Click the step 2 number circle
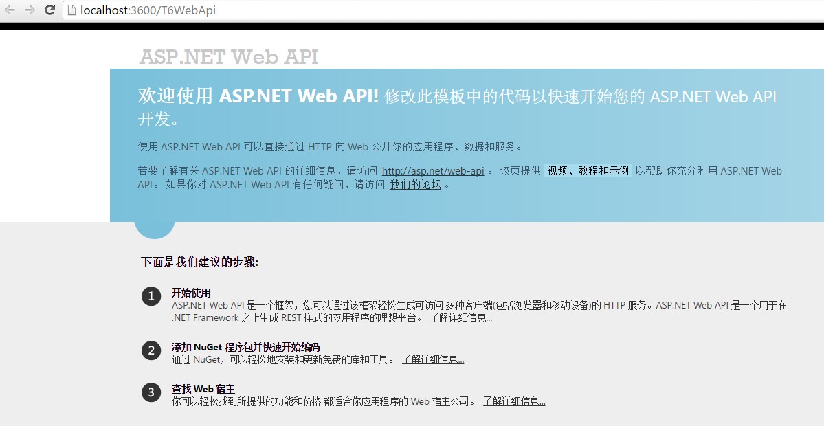 [151, 350]
